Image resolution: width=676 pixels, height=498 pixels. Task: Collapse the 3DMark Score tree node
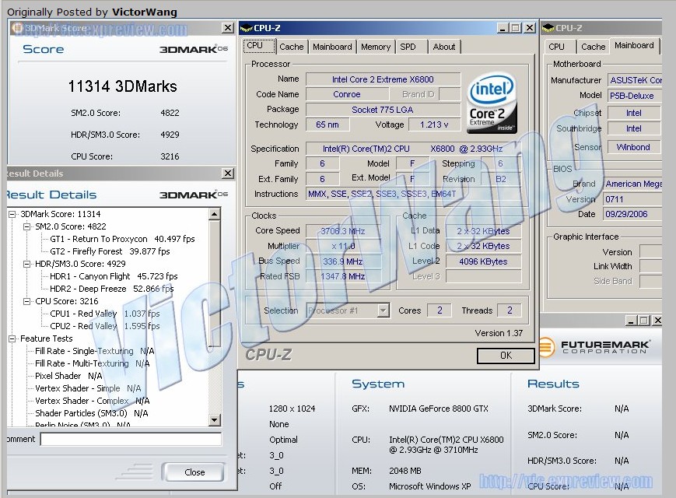(12, 214)
